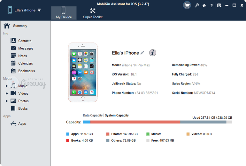Expand the Videos tree node
The image size is (246, 166).
point(7,93)
